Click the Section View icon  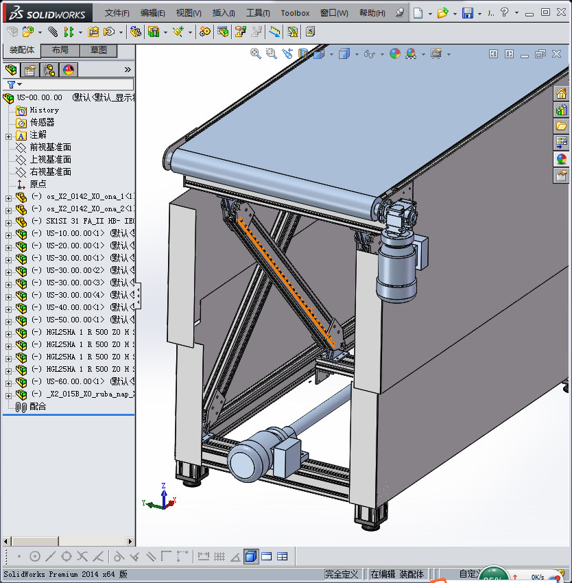pos(303,54)
